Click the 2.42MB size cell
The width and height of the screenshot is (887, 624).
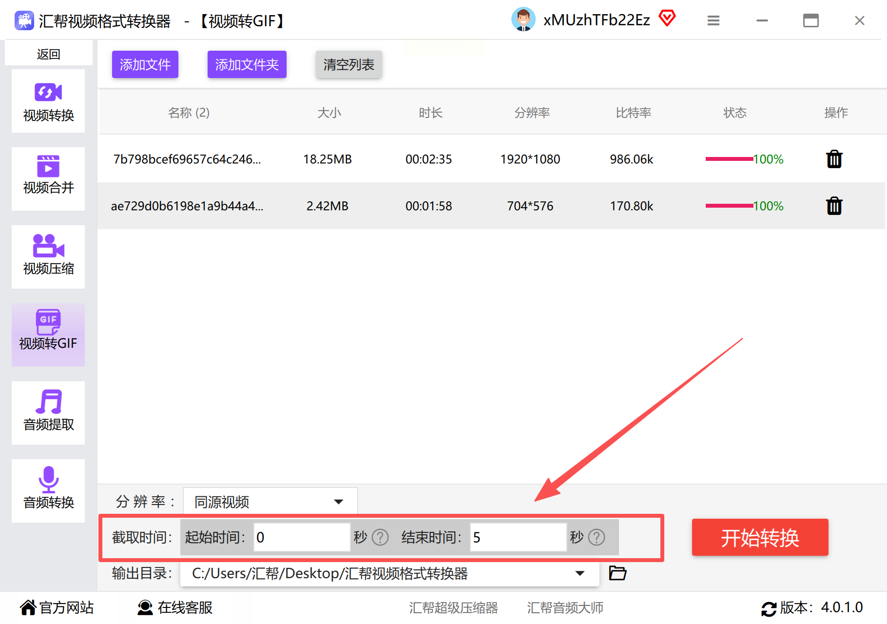pyautogui.click(x=328, y=206)
